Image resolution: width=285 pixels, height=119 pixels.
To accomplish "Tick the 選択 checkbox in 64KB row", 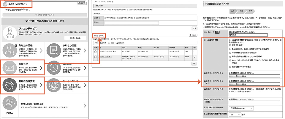I will [195, 57].
